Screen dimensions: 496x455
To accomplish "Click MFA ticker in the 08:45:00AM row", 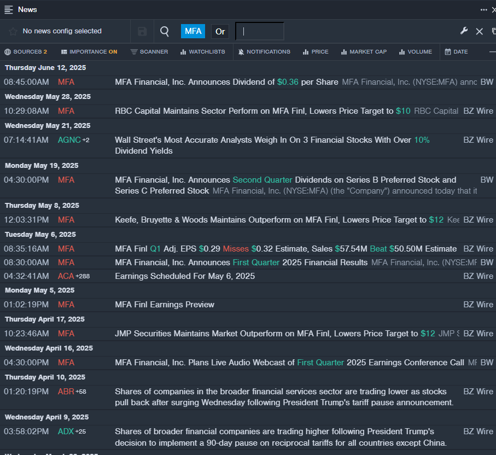I will click(66, 82).
